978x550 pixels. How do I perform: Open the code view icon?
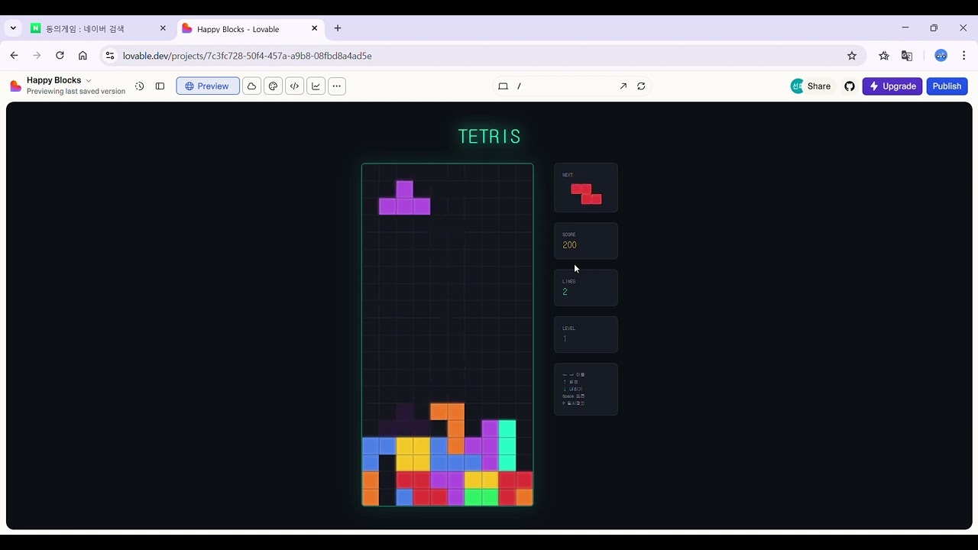(294, 86)
